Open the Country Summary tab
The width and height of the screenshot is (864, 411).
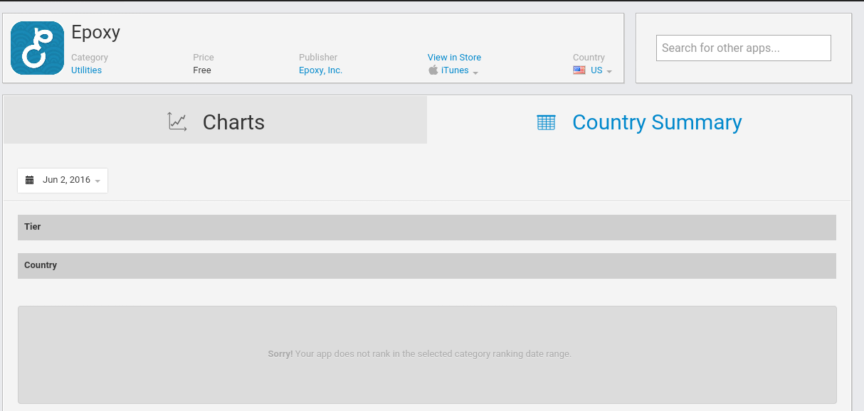pyautogui.click(x=656, y=122)
